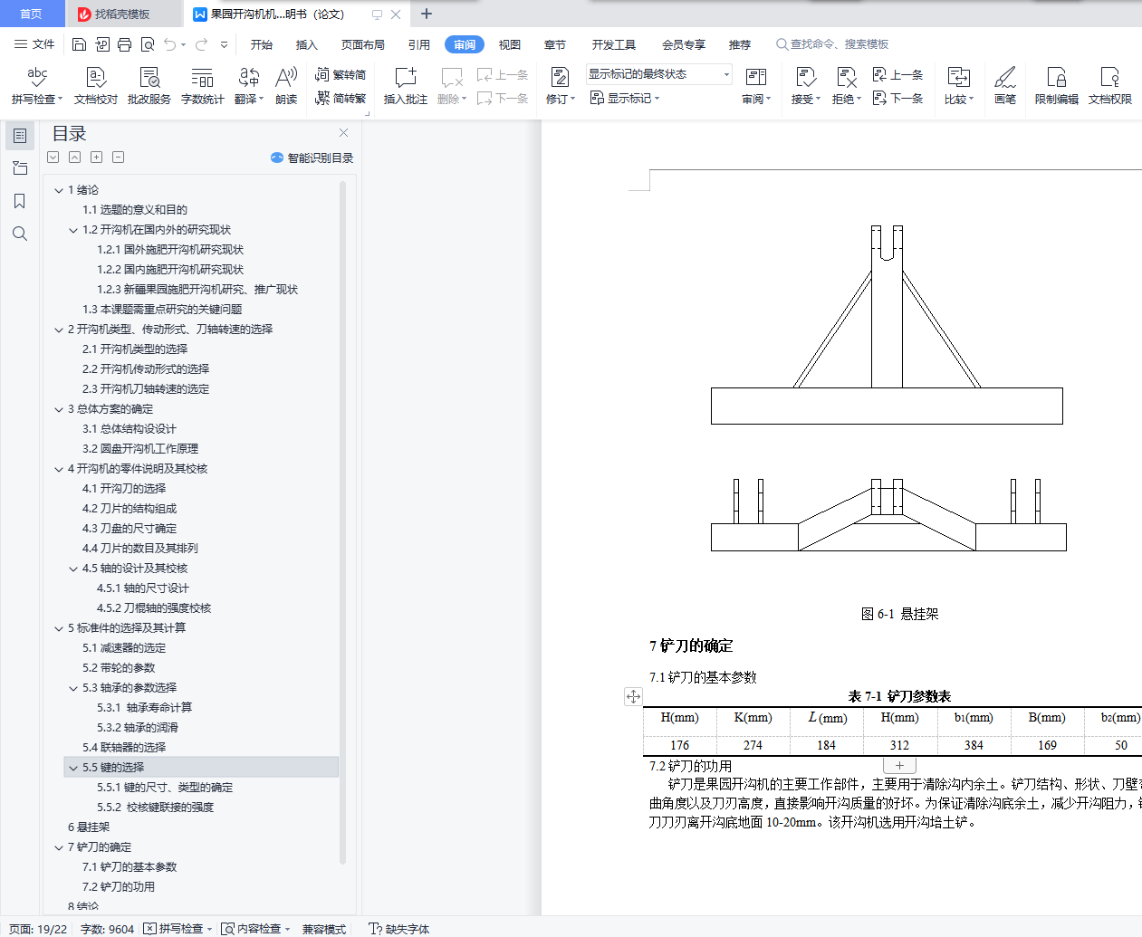Screen dimensions: 1142x937
Task: Go to next change (下一条) in revisions
Action: (x=898, y=99)
